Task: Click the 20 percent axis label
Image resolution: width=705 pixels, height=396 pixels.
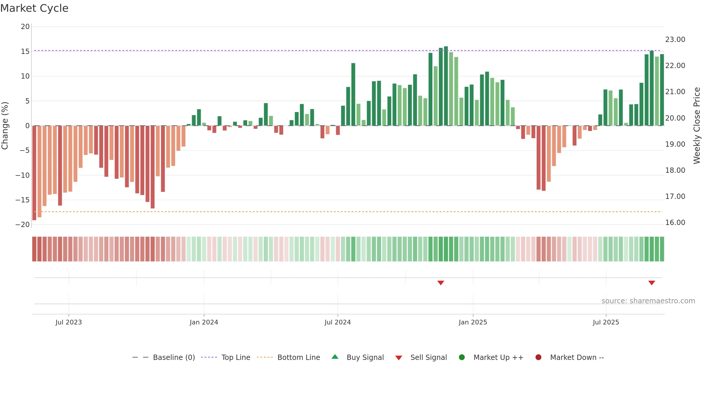Action: 25,27
